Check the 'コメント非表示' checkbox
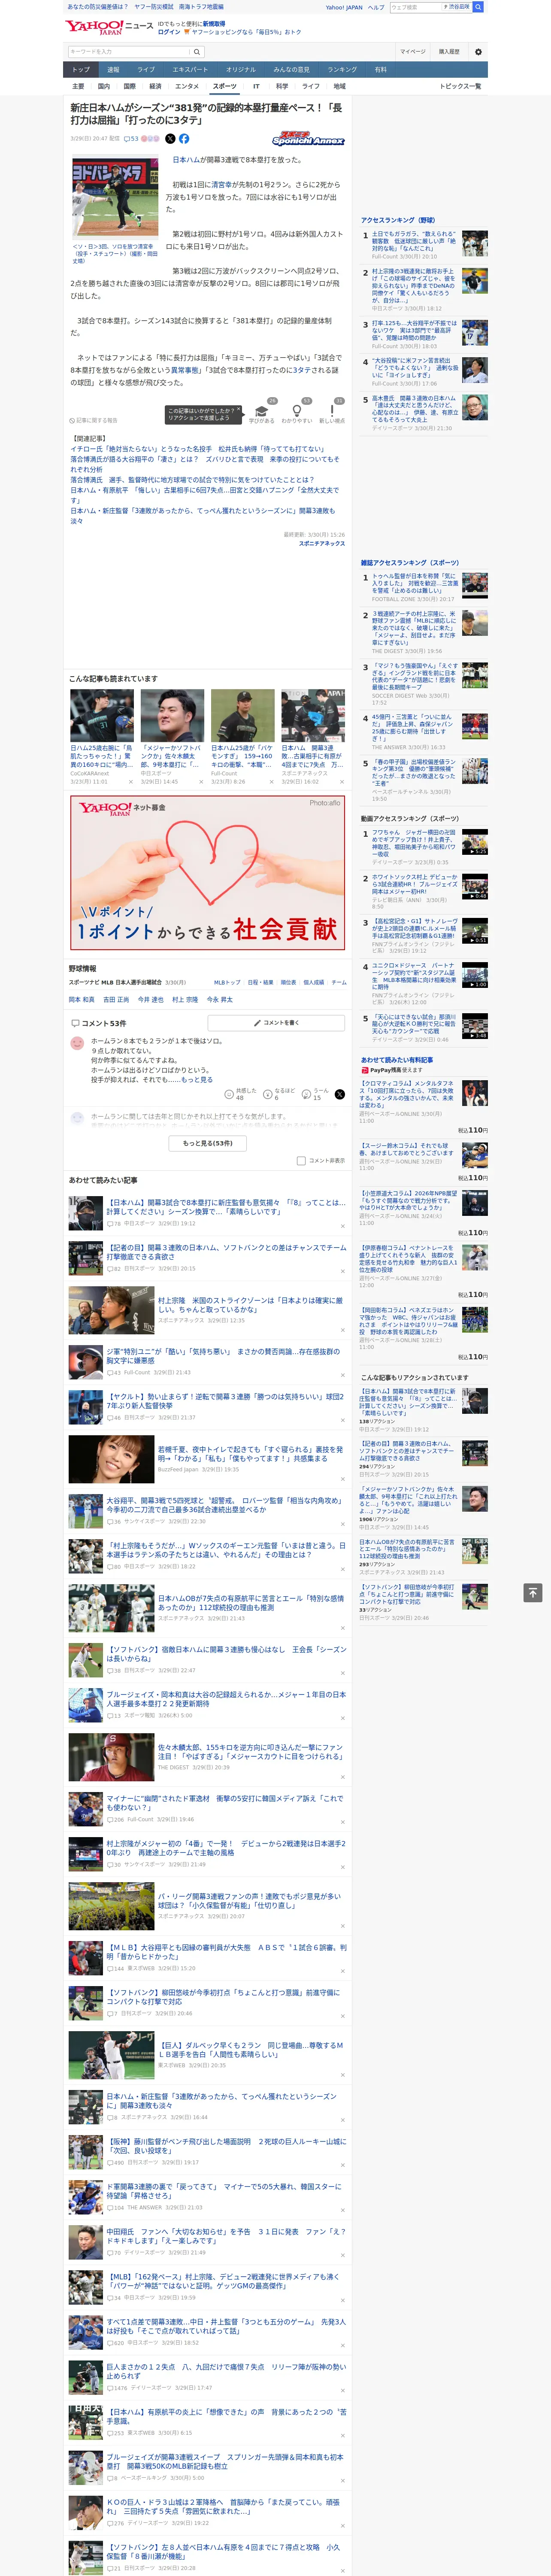Viewport: 551px width, 2576px height. click(301, 1161)
